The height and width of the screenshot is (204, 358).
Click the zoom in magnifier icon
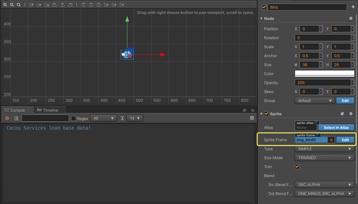5,5
